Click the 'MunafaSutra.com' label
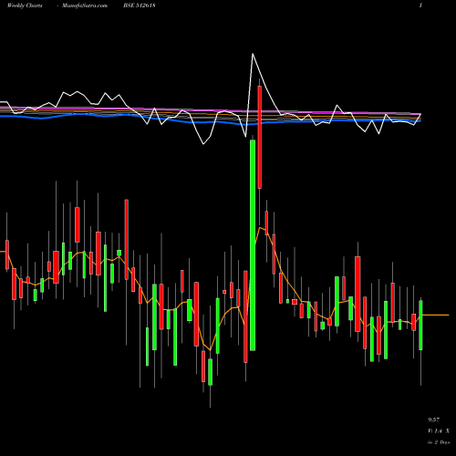This screenshot has height=456, width=456. [x=85, y=5]
